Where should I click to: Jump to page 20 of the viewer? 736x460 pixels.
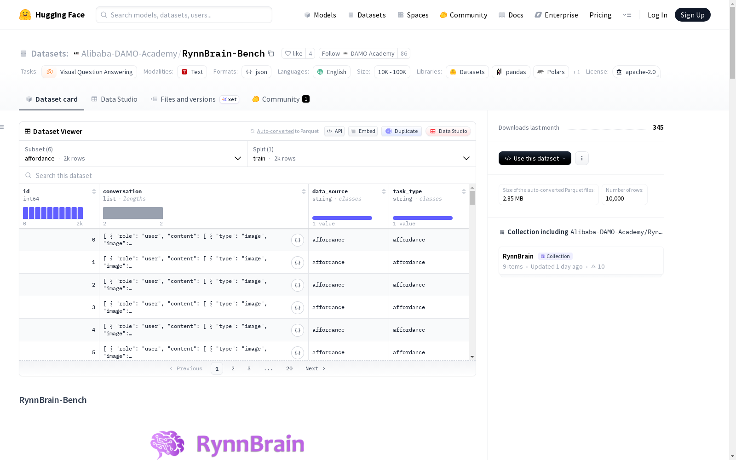pos(289,368)
